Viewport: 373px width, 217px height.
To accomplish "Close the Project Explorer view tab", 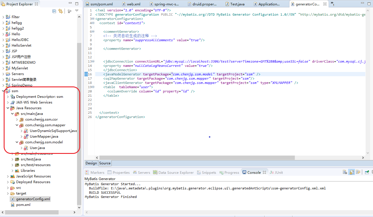I will 36,4.
